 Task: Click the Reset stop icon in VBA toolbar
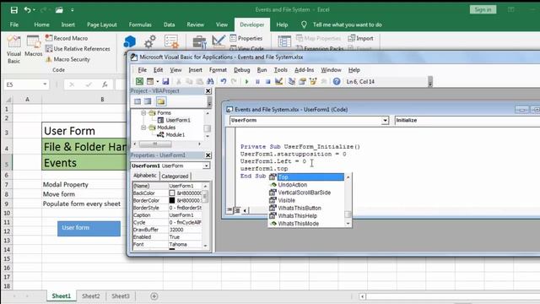coord(268,82)
